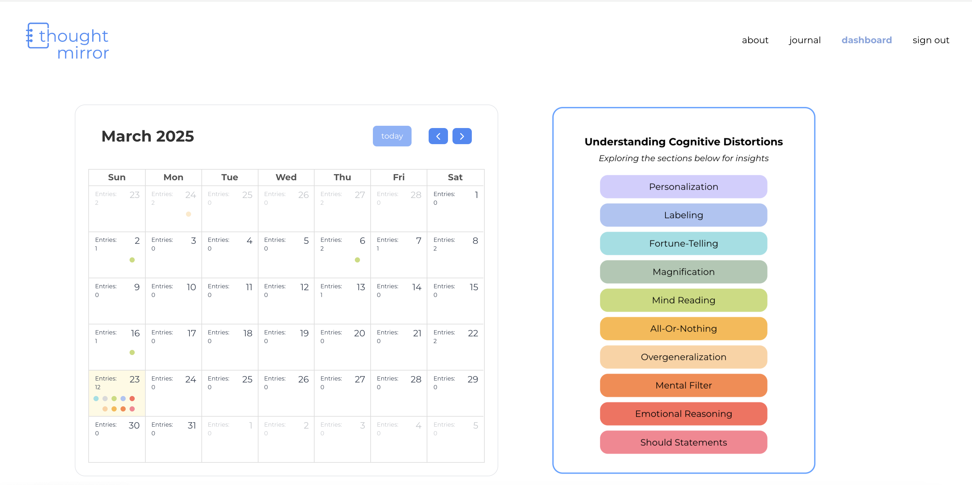Click the green dot on March 6
The height and width of the screenshot is (485, 972).
click(357, 260)
